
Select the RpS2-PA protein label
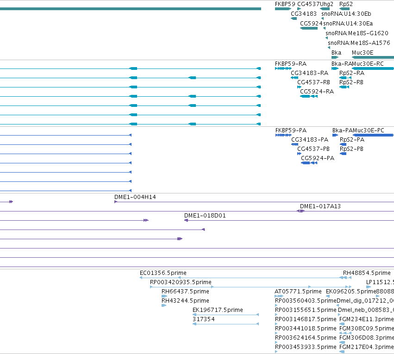point(352,140)
